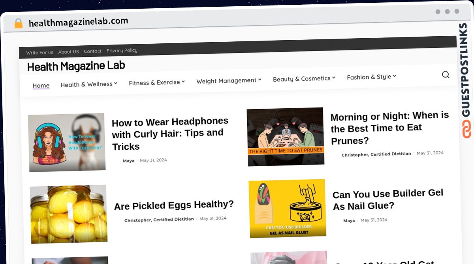Open the curly hair headphones article thumbnail

pos(67,142)
